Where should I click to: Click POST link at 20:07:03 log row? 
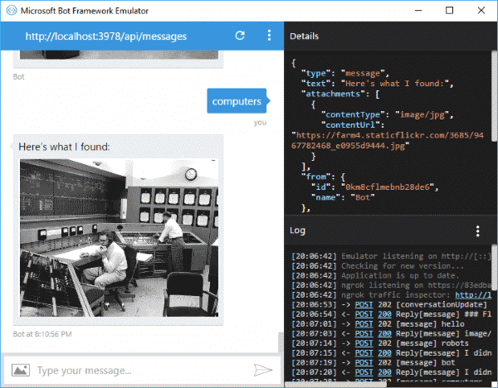[364, 333]
